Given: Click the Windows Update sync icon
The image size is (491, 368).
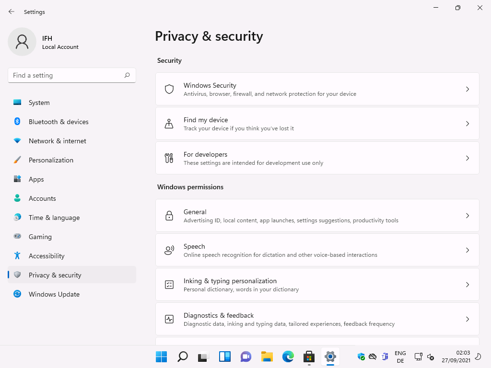Looking at the screenshot, I should pos(17,294).
